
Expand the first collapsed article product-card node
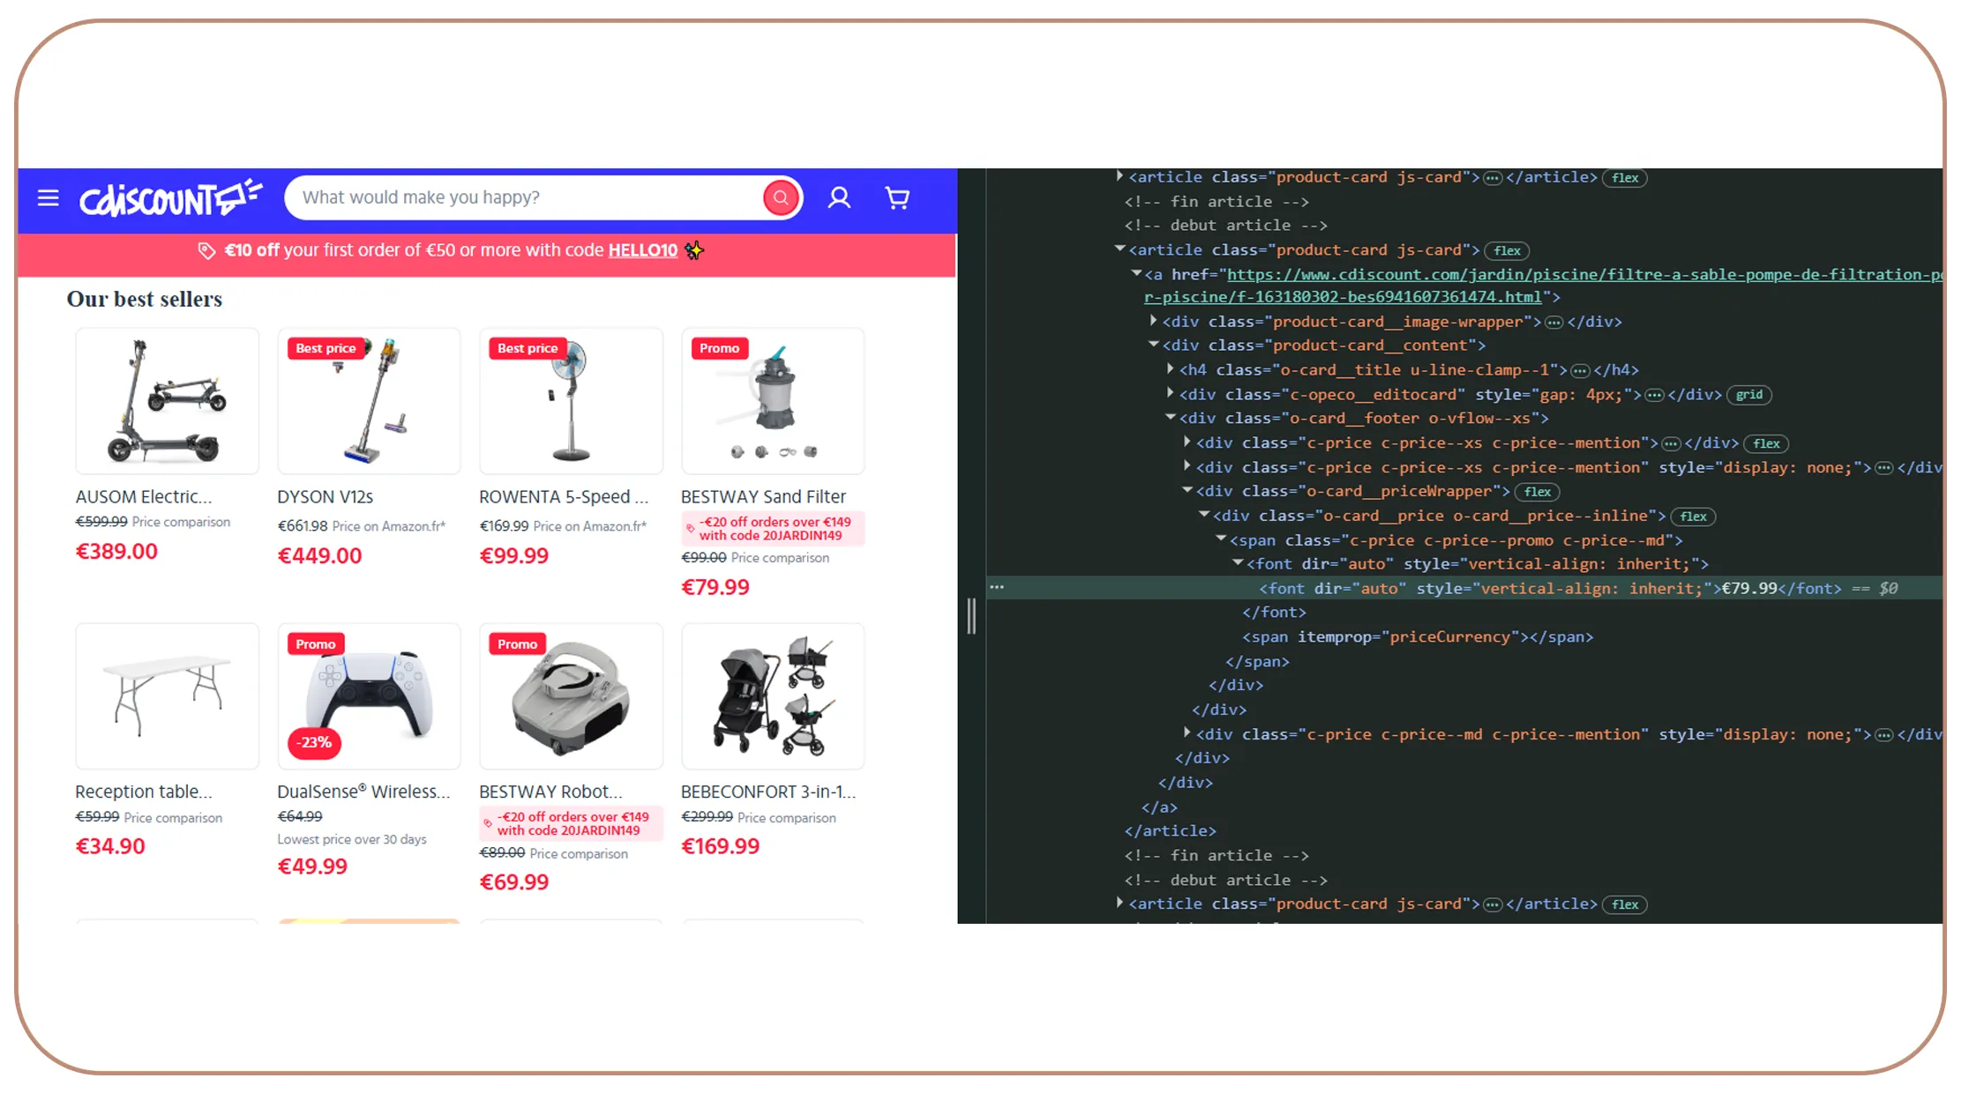(1119, 177)
